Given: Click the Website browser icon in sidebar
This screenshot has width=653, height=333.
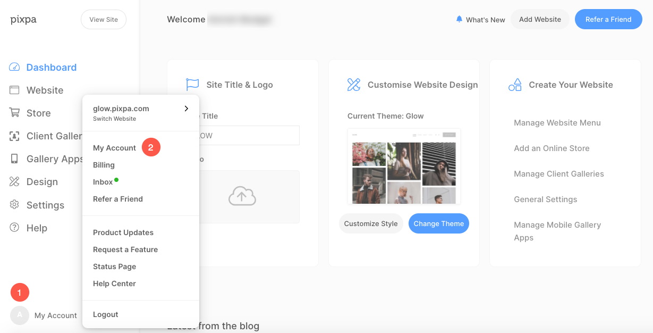Looking at the screenshot, I should (14, 90).
